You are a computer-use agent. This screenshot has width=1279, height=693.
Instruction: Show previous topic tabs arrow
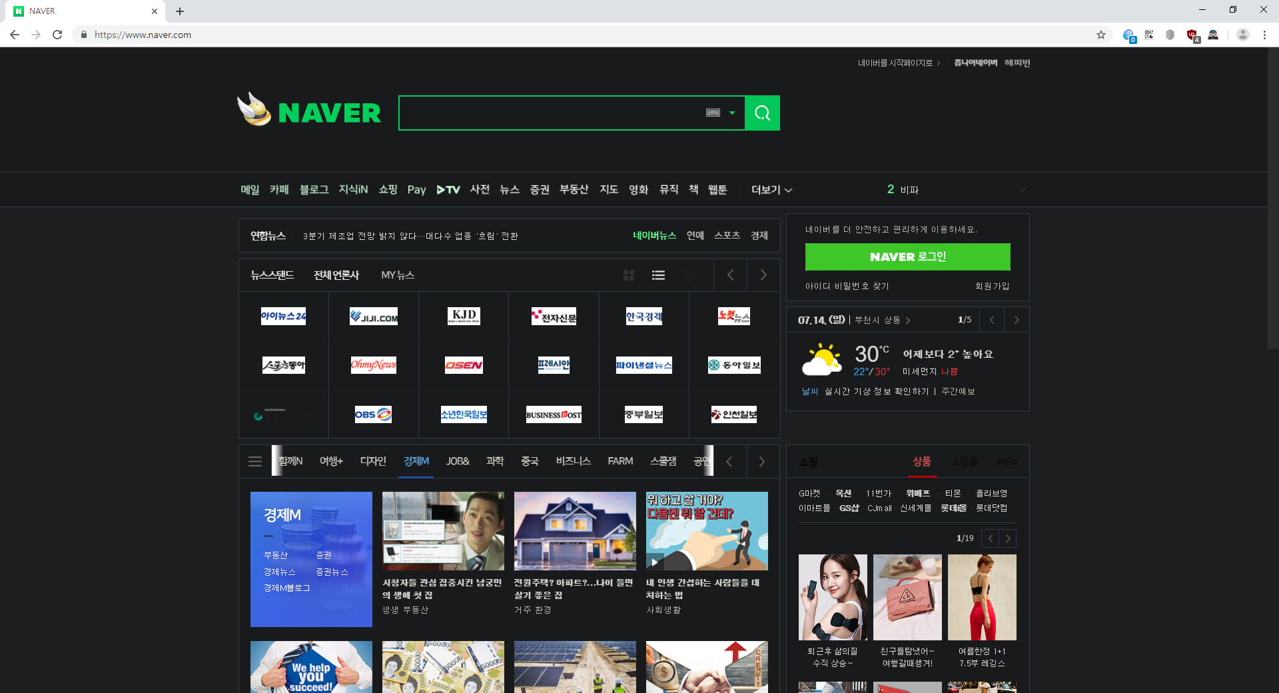(729, 461)
